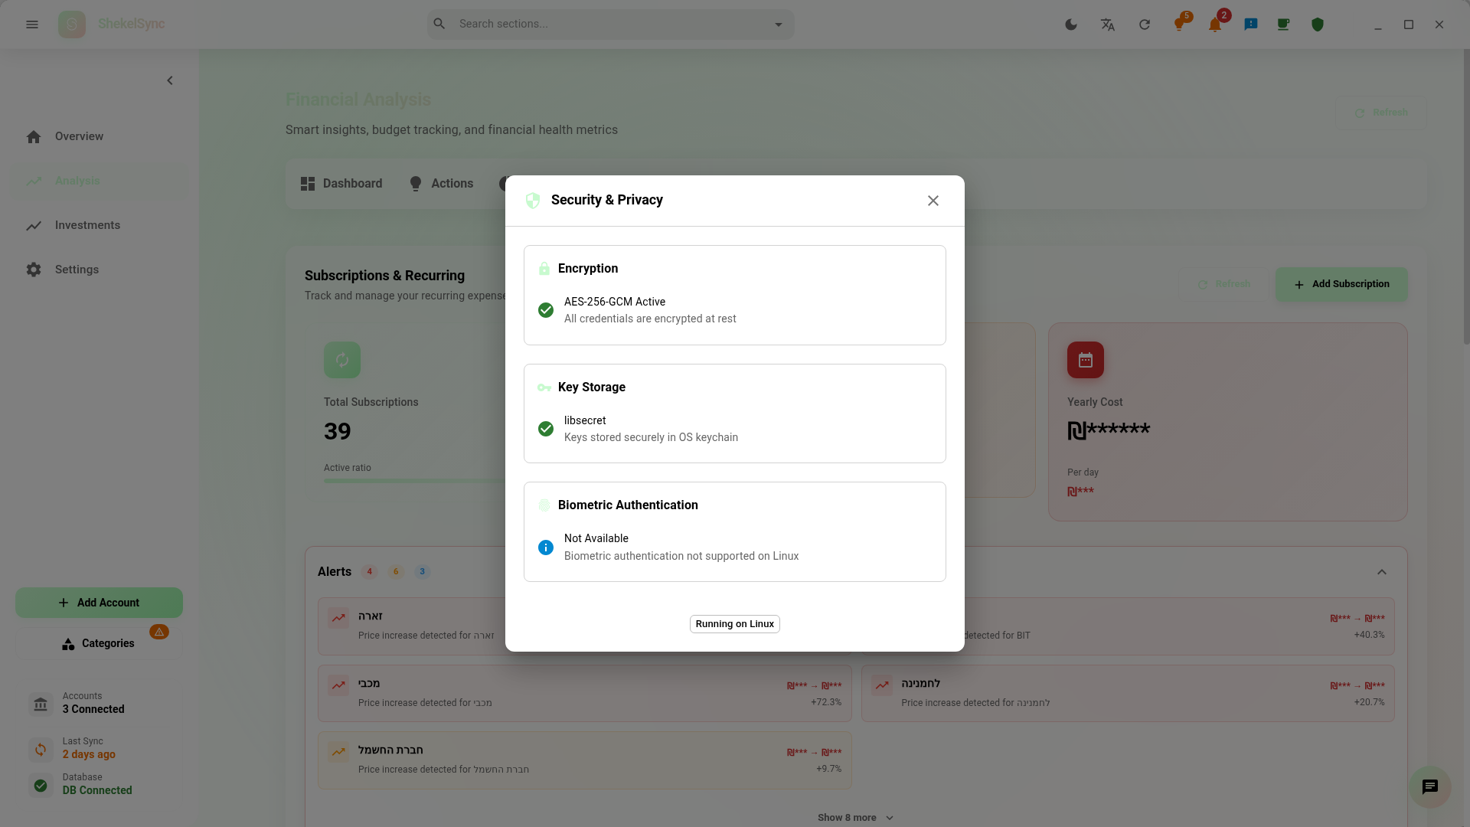
Task: Click the green security shield icon
Action: point(1318,25)
